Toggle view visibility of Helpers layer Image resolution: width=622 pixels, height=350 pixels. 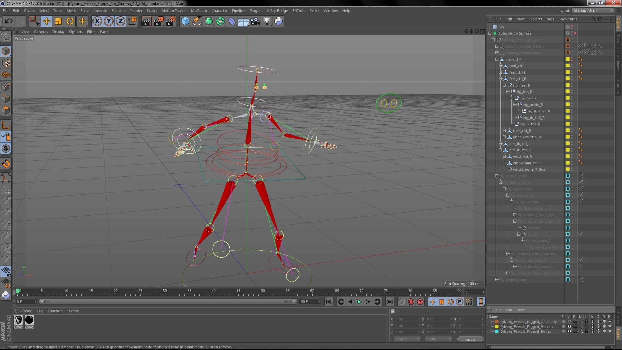(x=569, y=327)
